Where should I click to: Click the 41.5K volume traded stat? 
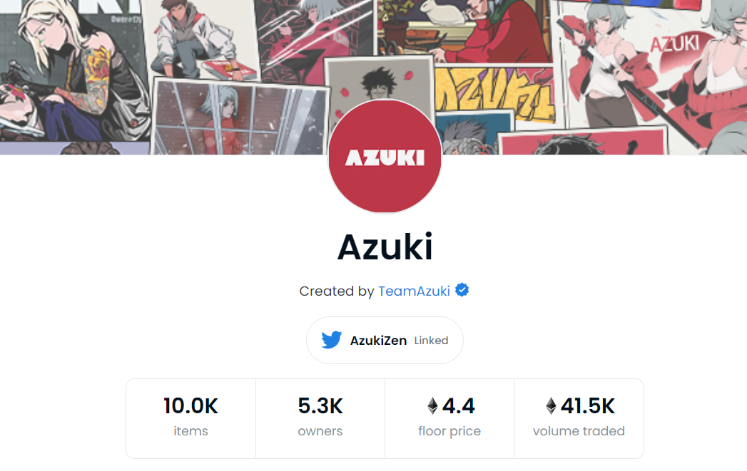[x=579, y=418]
